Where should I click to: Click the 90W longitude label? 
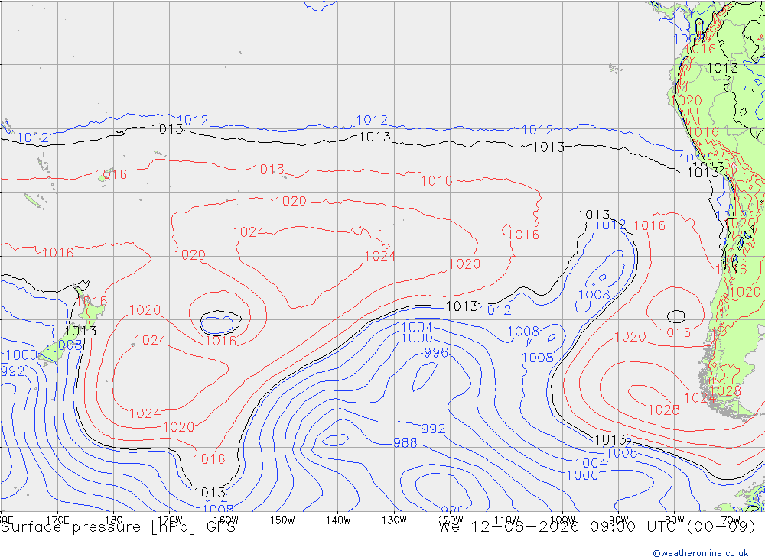point(619,520)
